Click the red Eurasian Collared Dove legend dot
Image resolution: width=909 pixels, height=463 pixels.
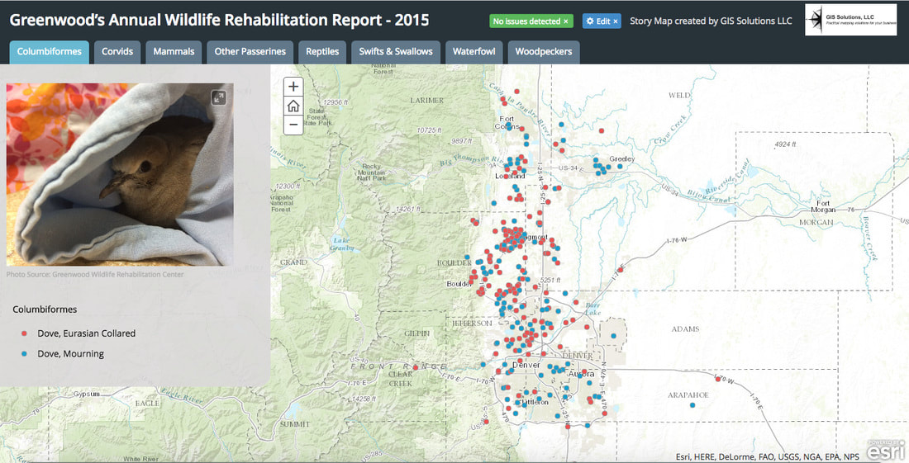(x=25, y=333)
